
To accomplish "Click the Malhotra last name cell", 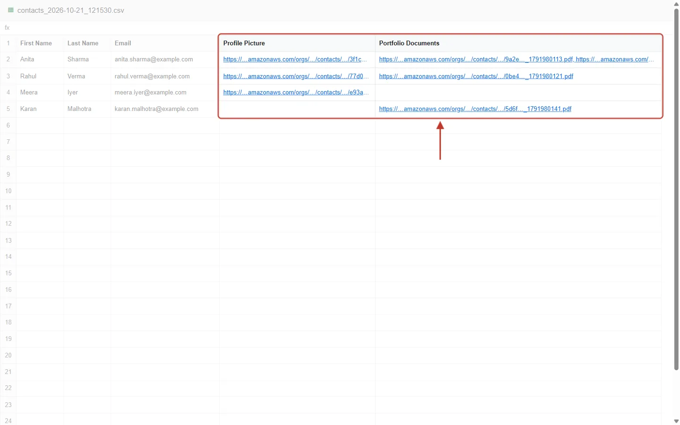I will coord(87,109).
